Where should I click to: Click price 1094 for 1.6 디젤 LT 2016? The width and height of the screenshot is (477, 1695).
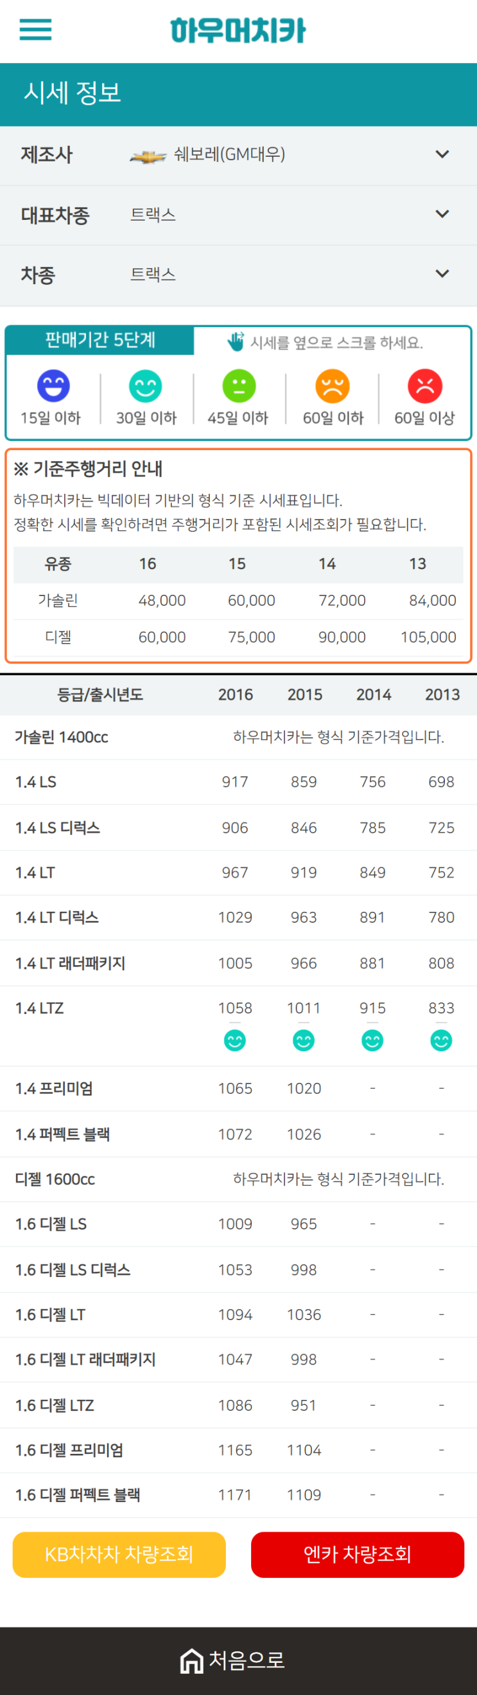coord(235,1314)
